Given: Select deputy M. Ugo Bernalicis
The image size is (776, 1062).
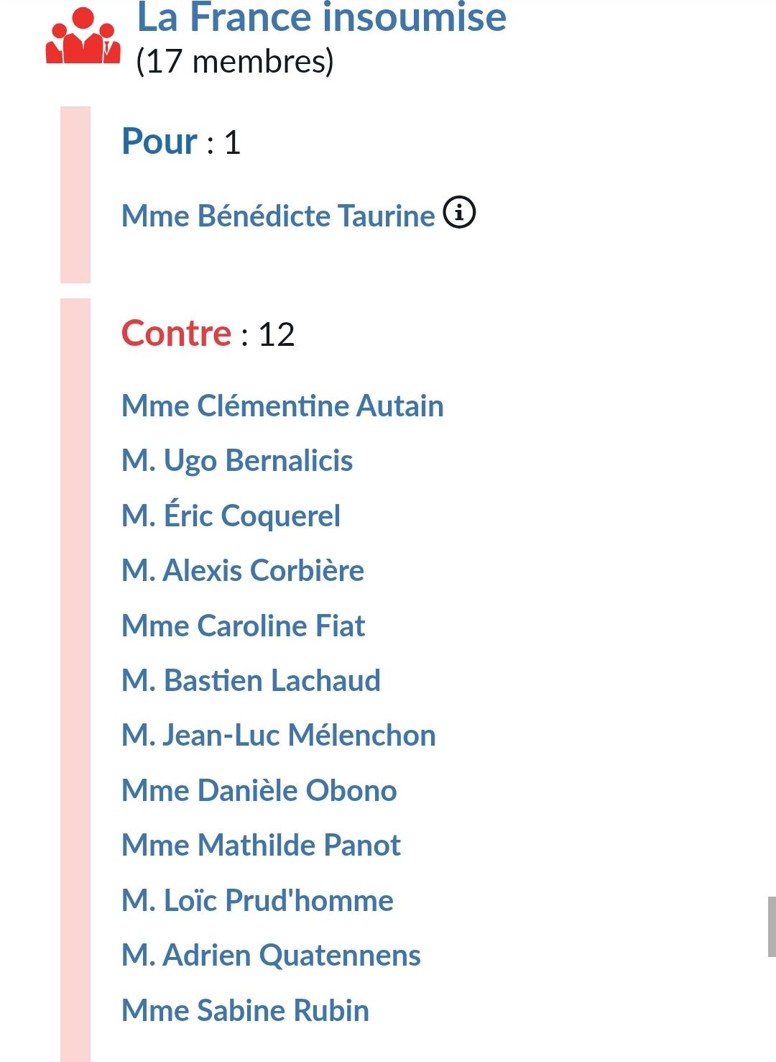Looking at the screenshot, I should [237, 461].
